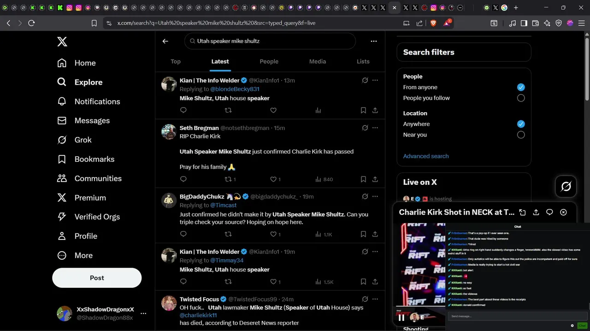Open the X logo home icon
Image resolution: width=590 pixels, height=331 pixels.
62,42
